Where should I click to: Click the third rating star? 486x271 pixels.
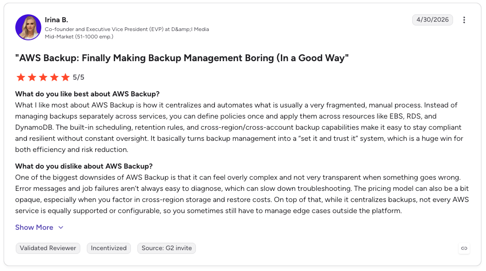43,77
